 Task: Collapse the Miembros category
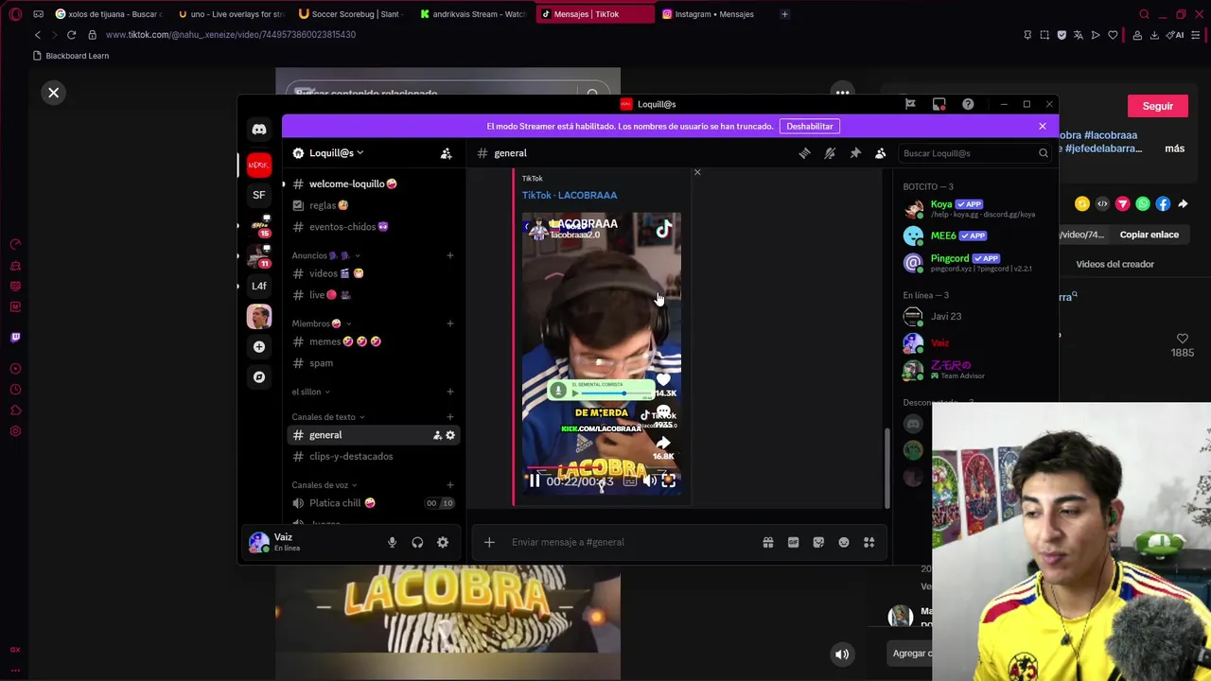pos(321,323)
